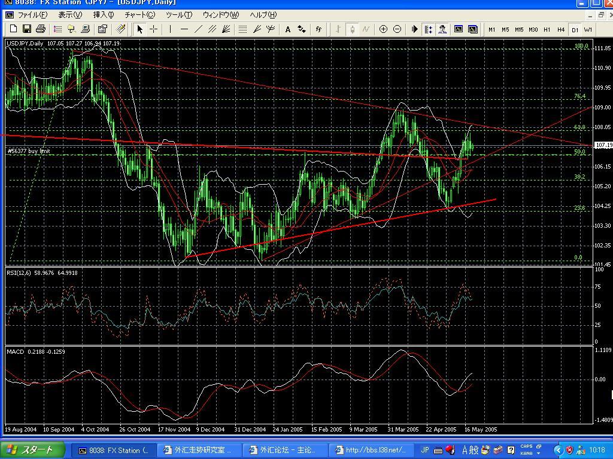613x459 pixels.
Task: Click the Print icon
Action: pos(41,29)
